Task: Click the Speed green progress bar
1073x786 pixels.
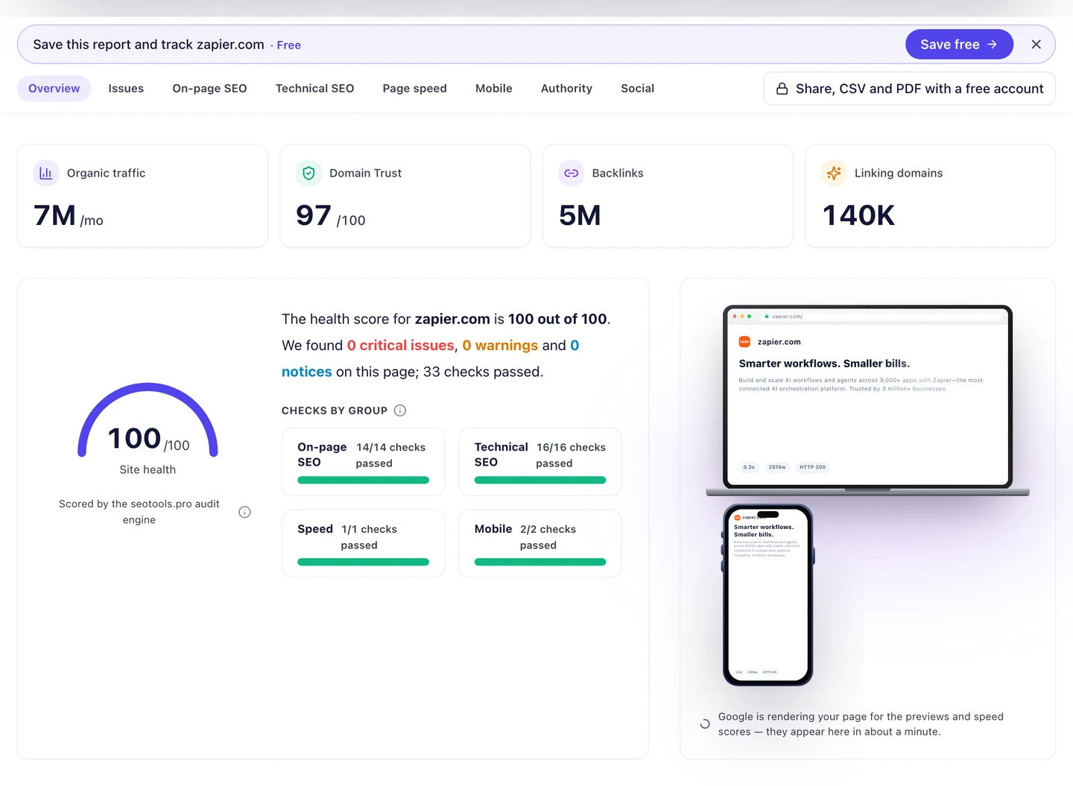Action: click(363, 562)
